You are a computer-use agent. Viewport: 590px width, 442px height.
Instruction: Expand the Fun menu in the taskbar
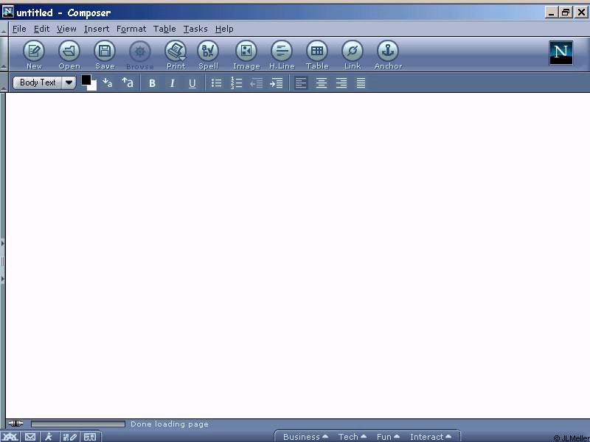click(388, 437)
